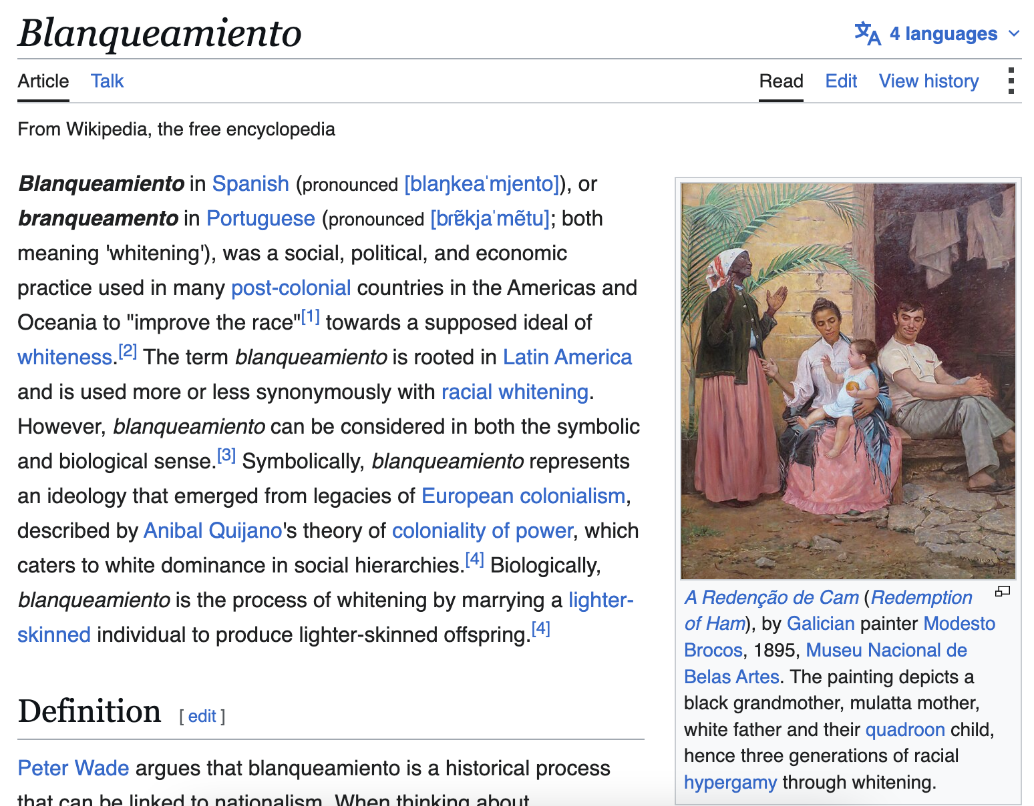Open the Latin America link
The height and width of the screenshot is (806, 1034).
(x=567, y=357)
